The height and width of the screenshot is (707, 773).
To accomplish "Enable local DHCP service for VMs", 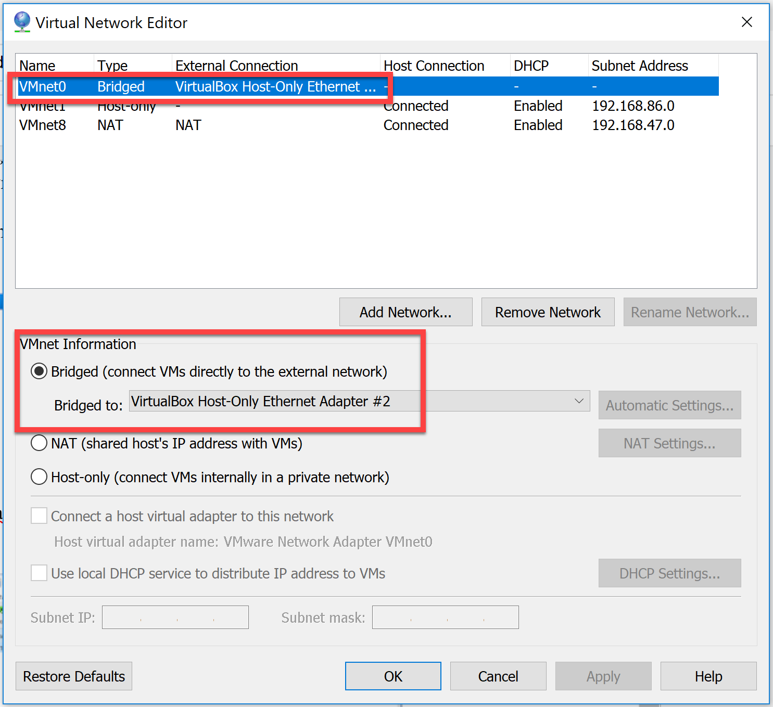I will [39, 573].
